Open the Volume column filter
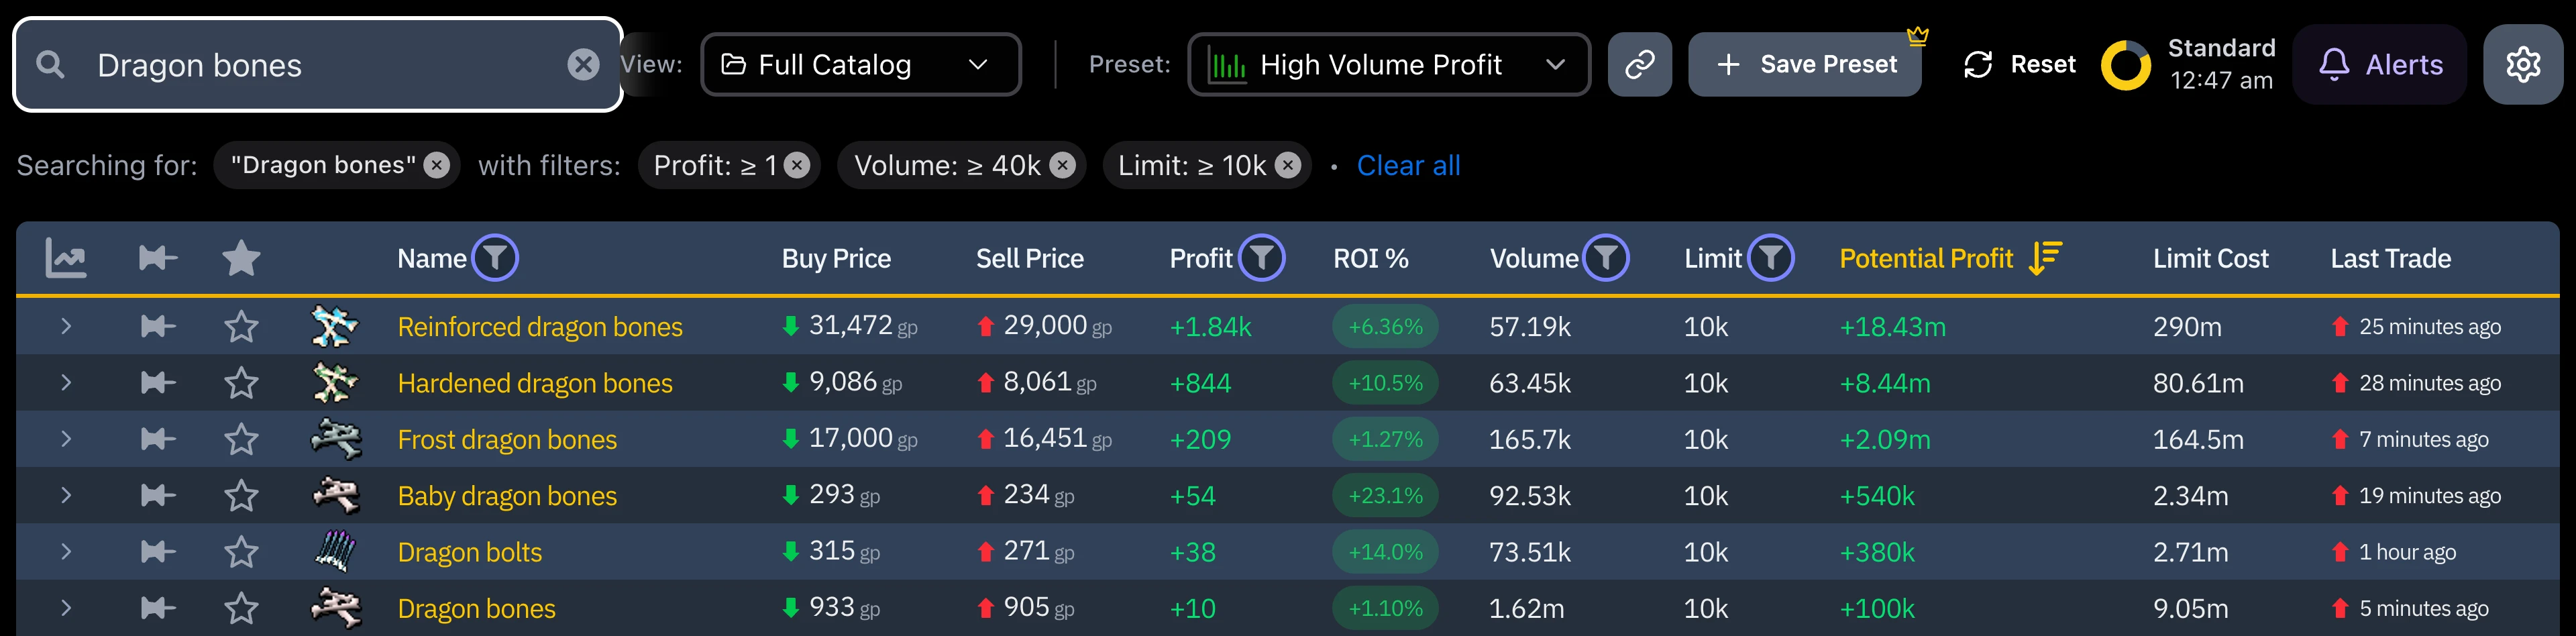This screenshot has width=2576, height=636. pyautogui.click(x=1606, y=259)
